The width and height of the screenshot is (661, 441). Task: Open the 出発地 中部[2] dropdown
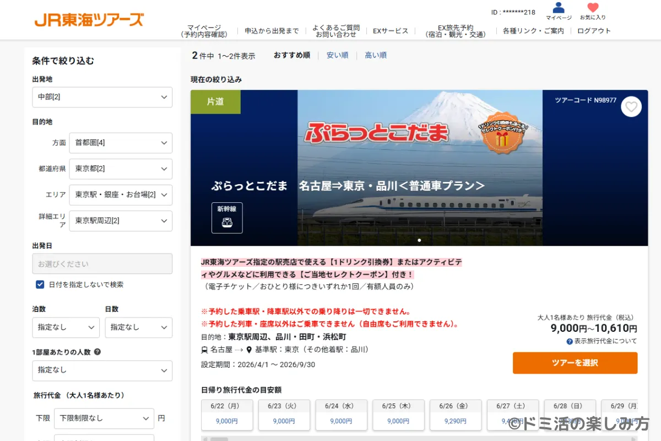click(102, 97)
